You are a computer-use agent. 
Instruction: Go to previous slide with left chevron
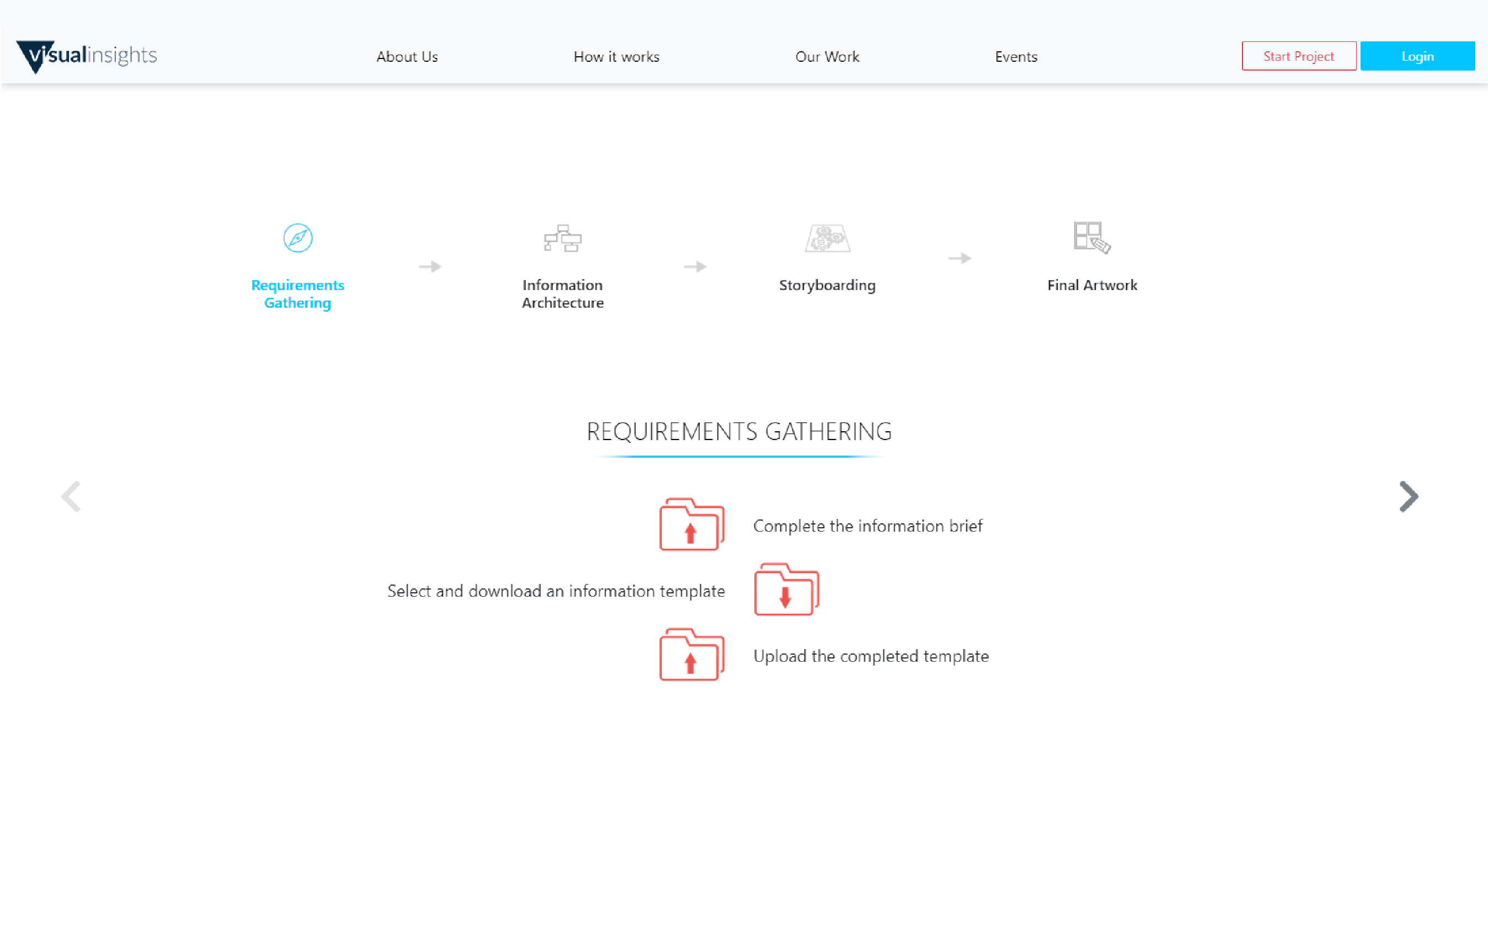71,496
